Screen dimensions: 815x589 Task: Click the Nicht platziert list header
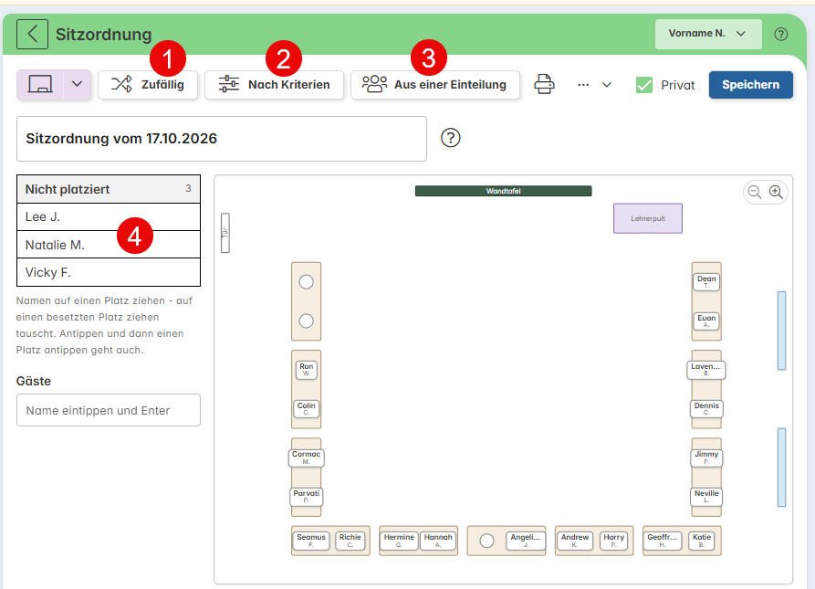pyautogui.click(x=109, y=189)
